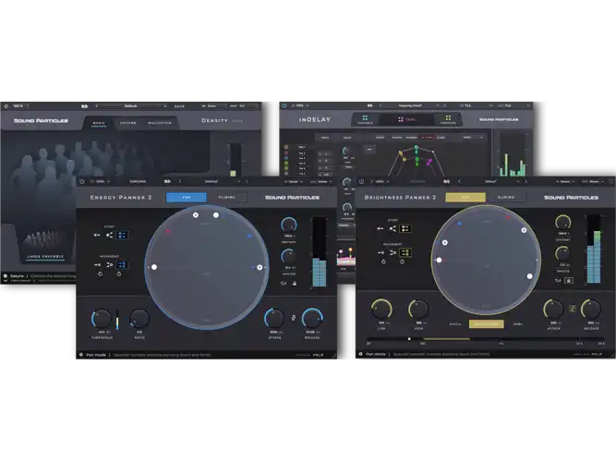Screen dimensions: 616x462
Task: Click Ratio knob in Energy Panner
Action: [x=139, y=319]
